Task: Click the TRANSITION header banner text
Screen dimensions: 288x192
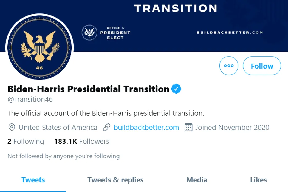Action: coord(176,8)
